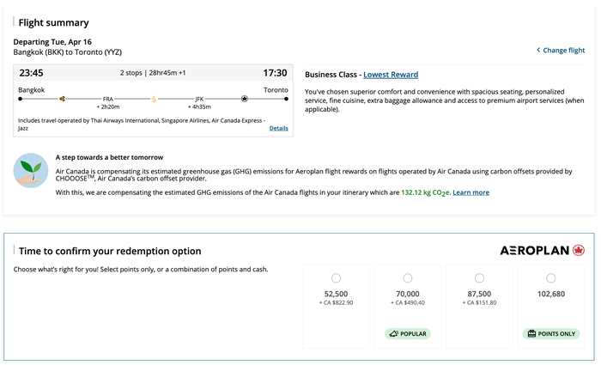This screenshot has width=601, height=365.
Task: Open the Lowest Reward link
Action: [391, 75]
